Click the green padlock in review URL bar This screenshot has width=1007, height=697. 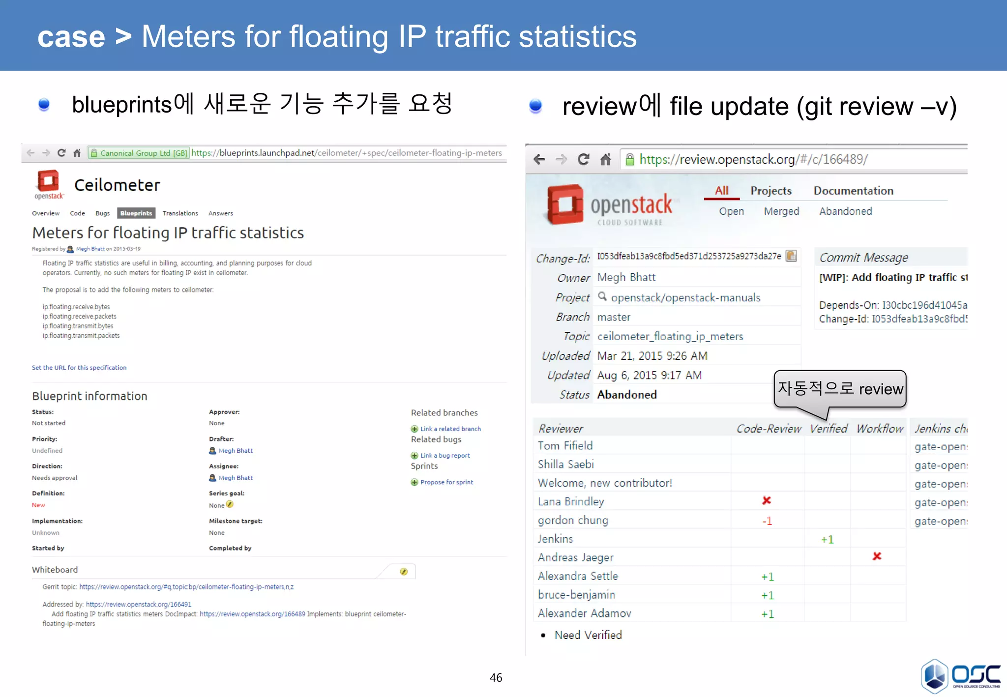tap(629, 159)
